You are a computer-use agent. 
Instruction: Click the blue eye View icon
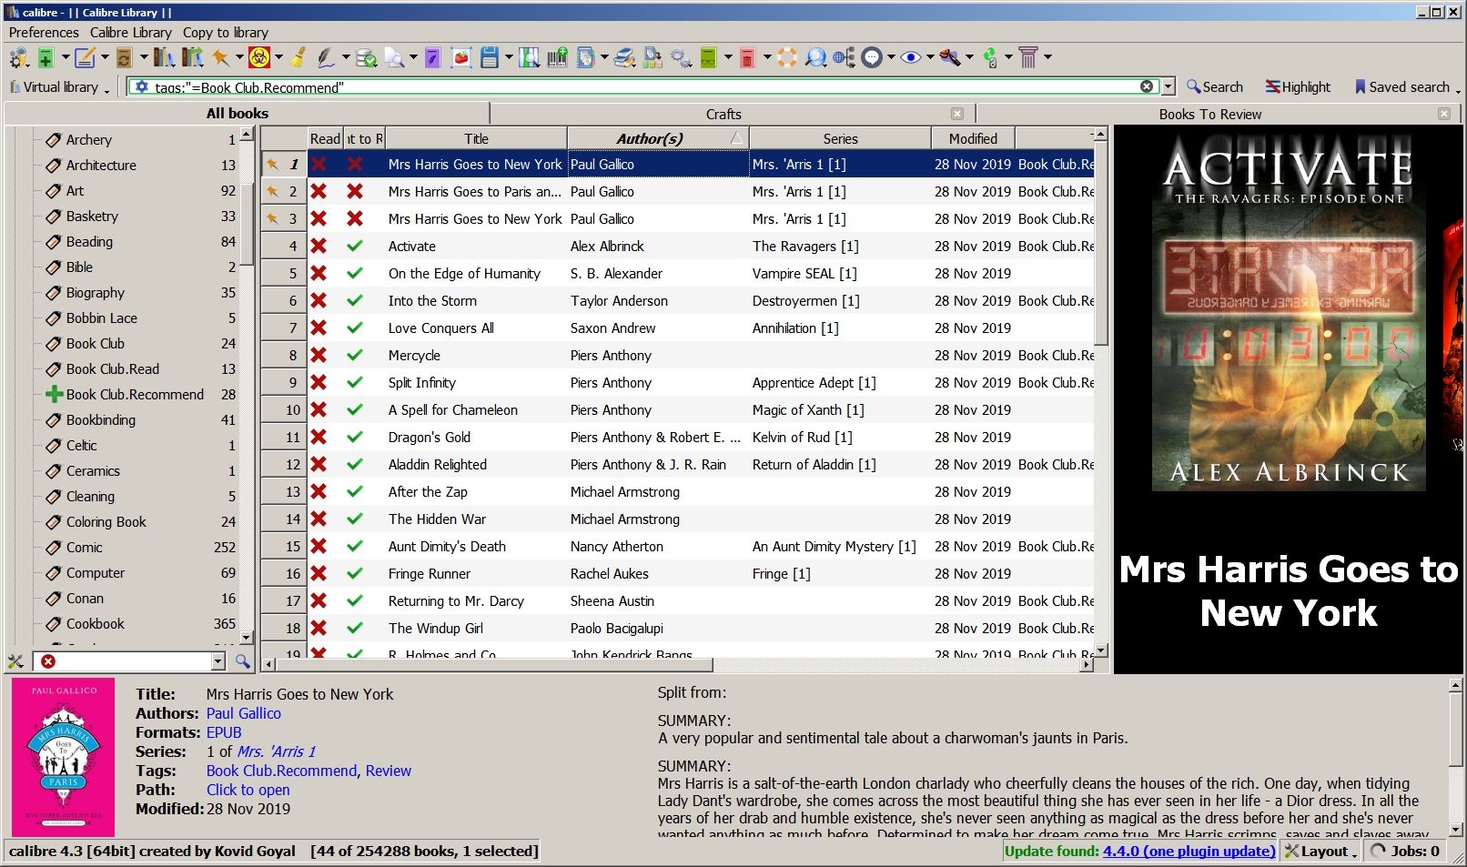(x=910, y=58)
